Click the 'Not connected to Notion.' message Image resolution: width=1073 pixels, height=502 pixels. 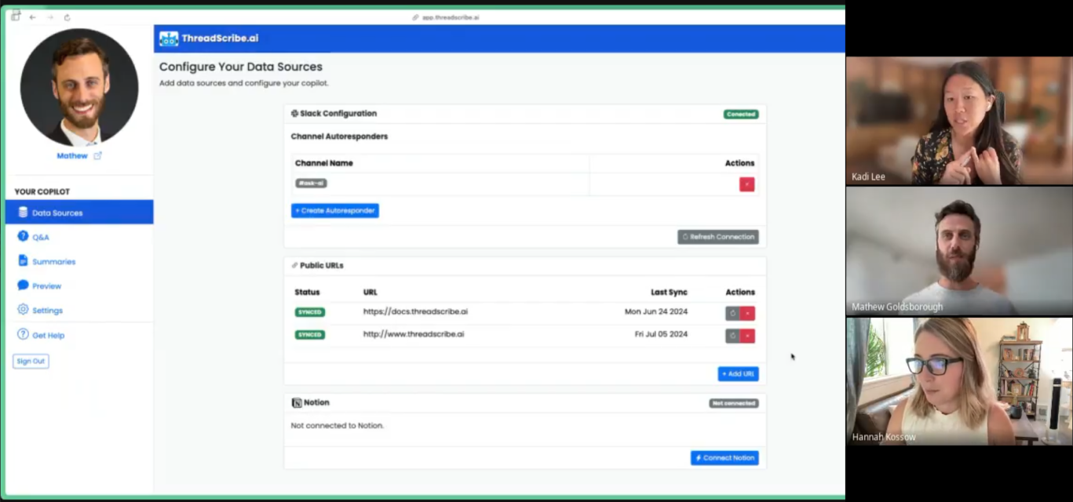(338, 426)
